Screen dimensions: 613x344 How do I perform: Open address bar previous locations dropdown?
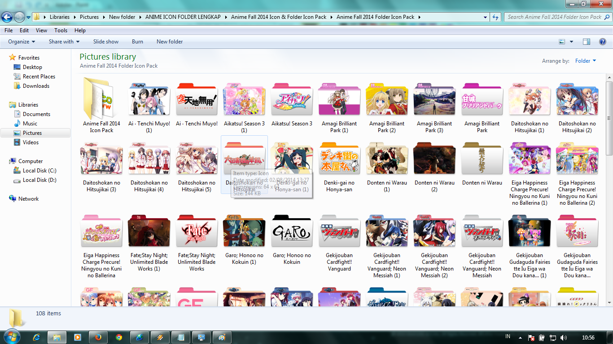click(x=486, y=17)
